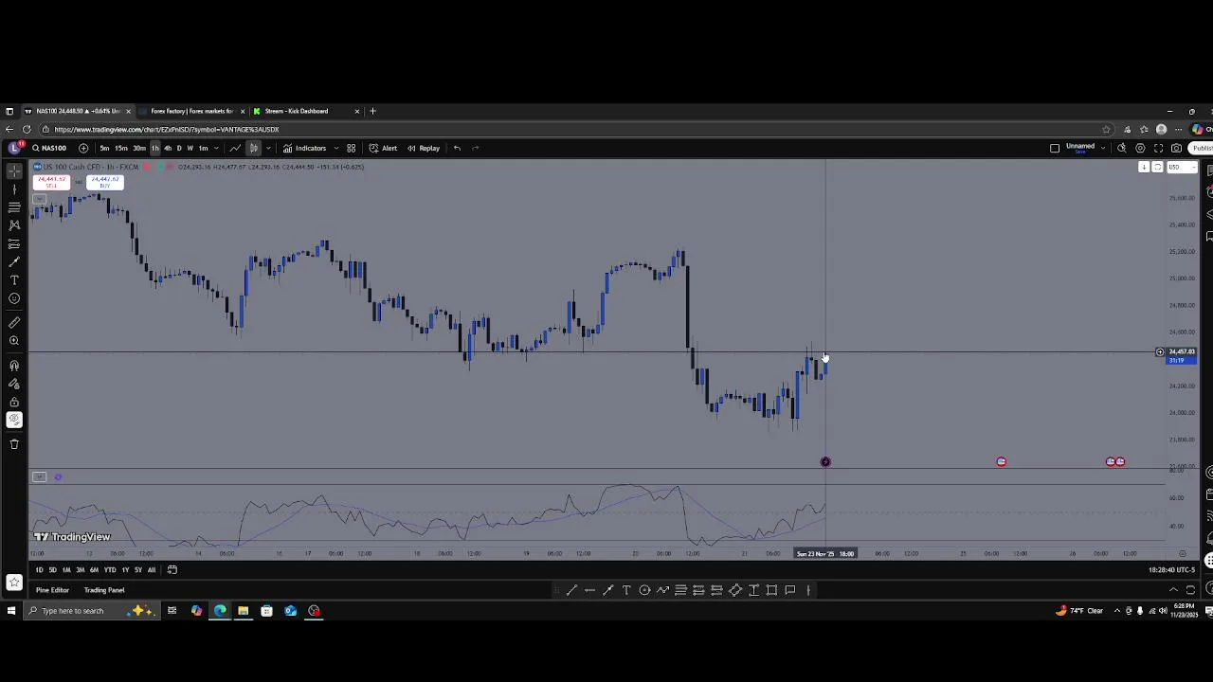Click the taskbar search box

[90, 611]
